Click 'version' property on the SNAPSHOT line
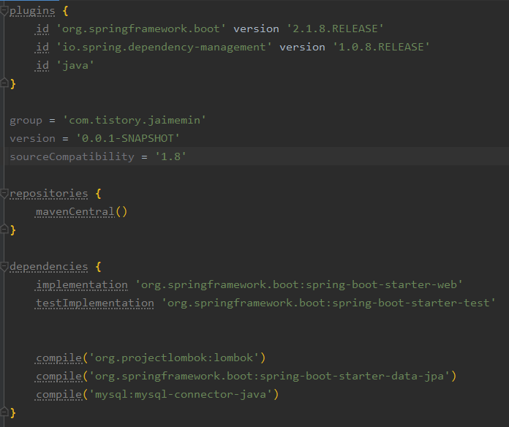509x427 pixels. 32,139
